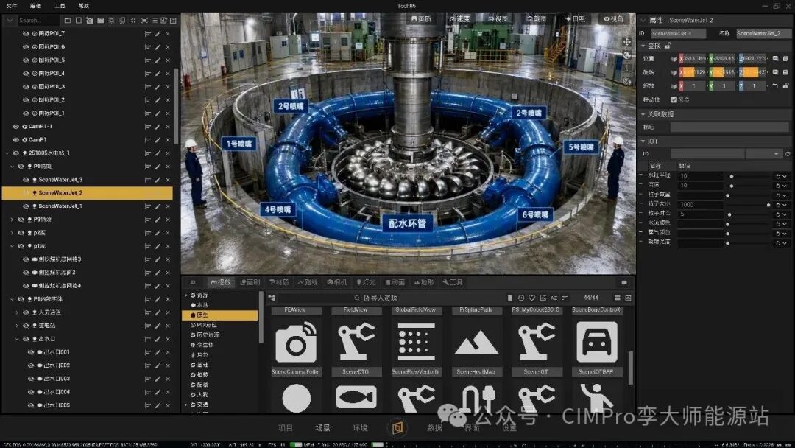The height and width of the screenshot is (448, 795).
Task: Toggle the mobility checkbox in properties
Action: (x=674, y=100)
